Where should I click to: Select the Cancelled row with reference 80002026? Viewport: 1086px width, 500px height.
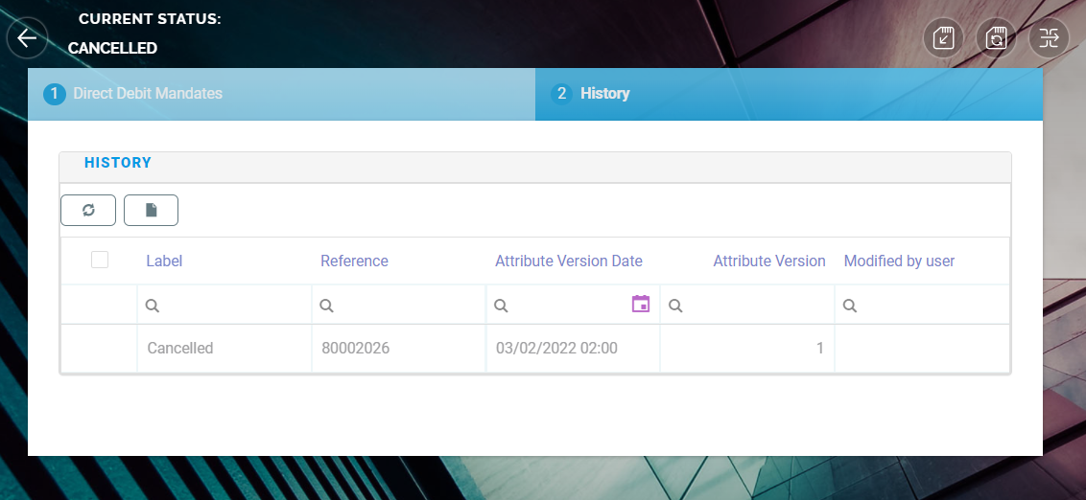(179, 349)
